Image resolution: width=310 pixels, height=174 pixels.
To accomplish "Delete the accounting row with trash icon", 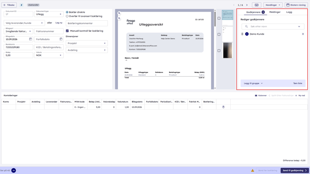I will pyautogui.click(x=223, y=107).
